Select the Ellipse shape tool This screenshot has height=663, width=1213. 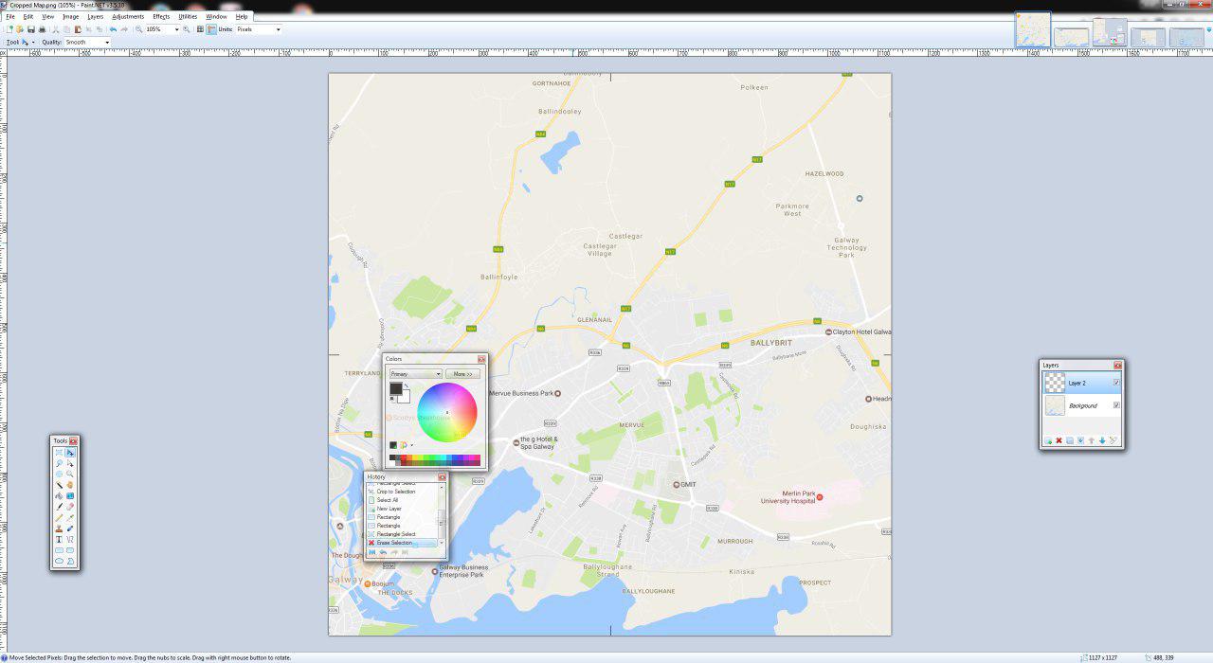point(59,561)
